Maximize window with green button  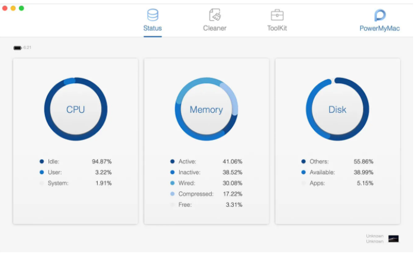click(21, 8)
